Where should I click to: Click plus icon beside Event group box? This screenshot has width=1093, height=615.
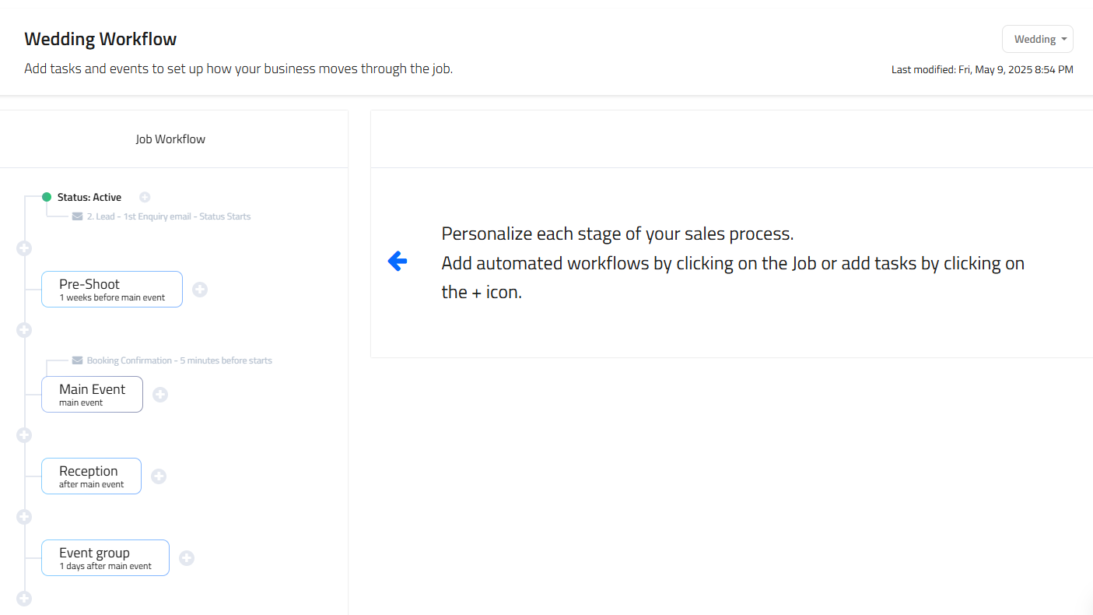[187, 558]
